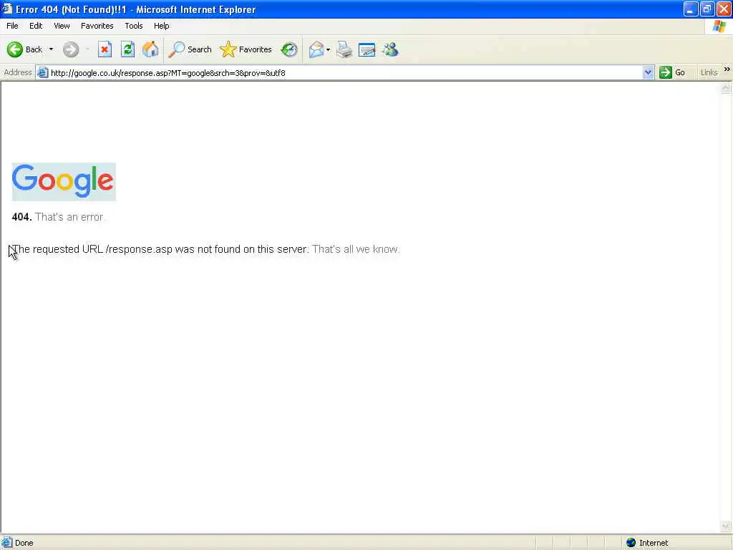Click the greyed Forward arrow button
Screen dimensions: 733x550
click(71, 49)
